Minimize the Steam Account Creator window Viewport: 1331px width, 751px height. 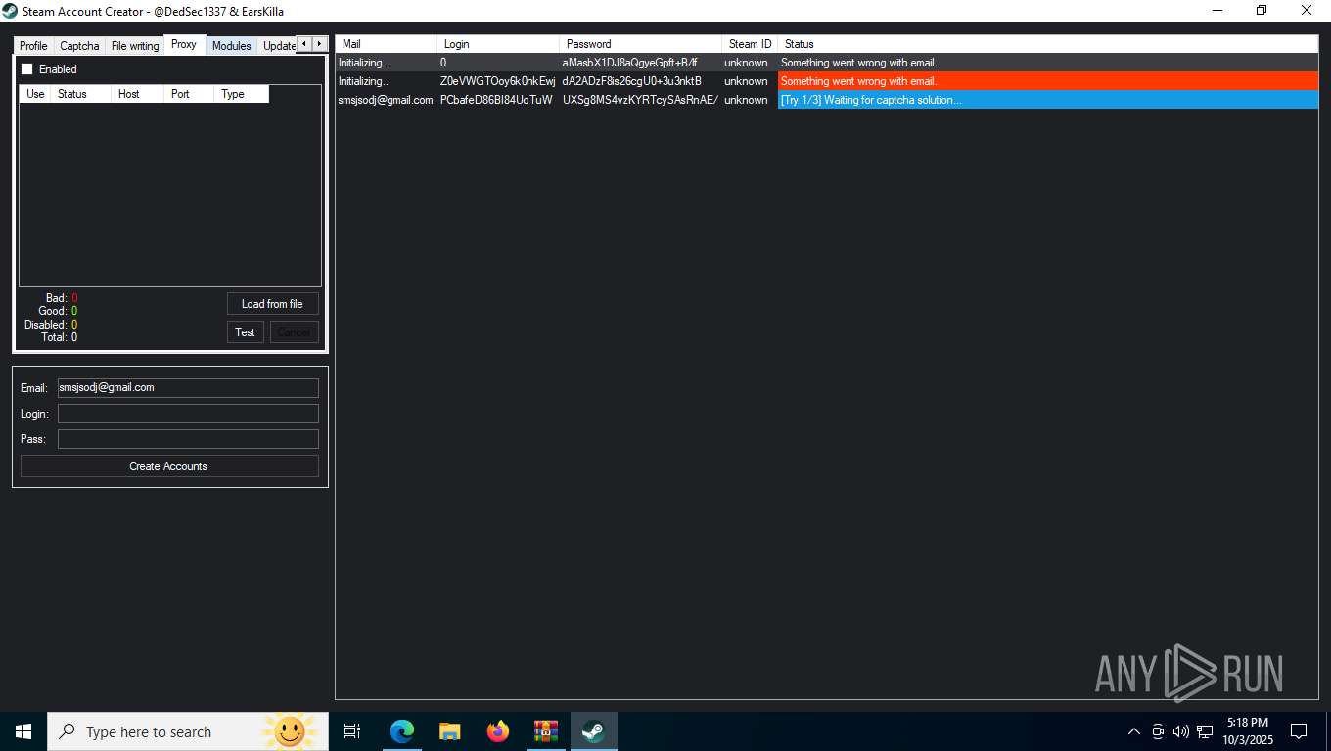coord(1217,11)
